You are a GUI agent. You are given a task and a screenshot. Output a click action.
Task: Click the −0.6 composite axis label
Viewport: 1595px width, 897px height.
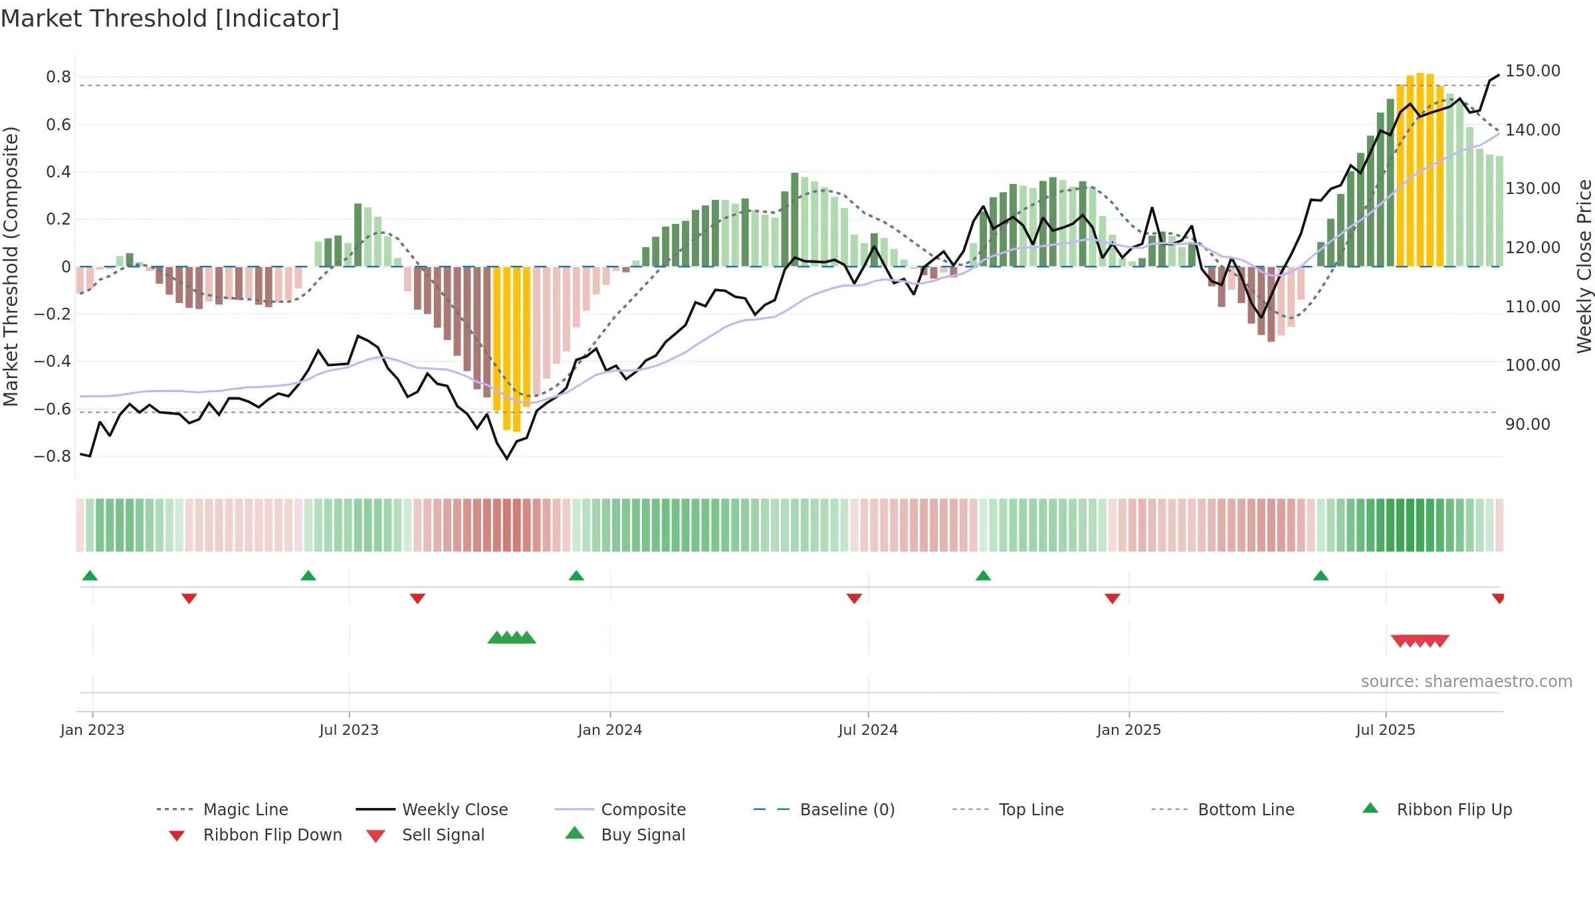coord(53,409)
